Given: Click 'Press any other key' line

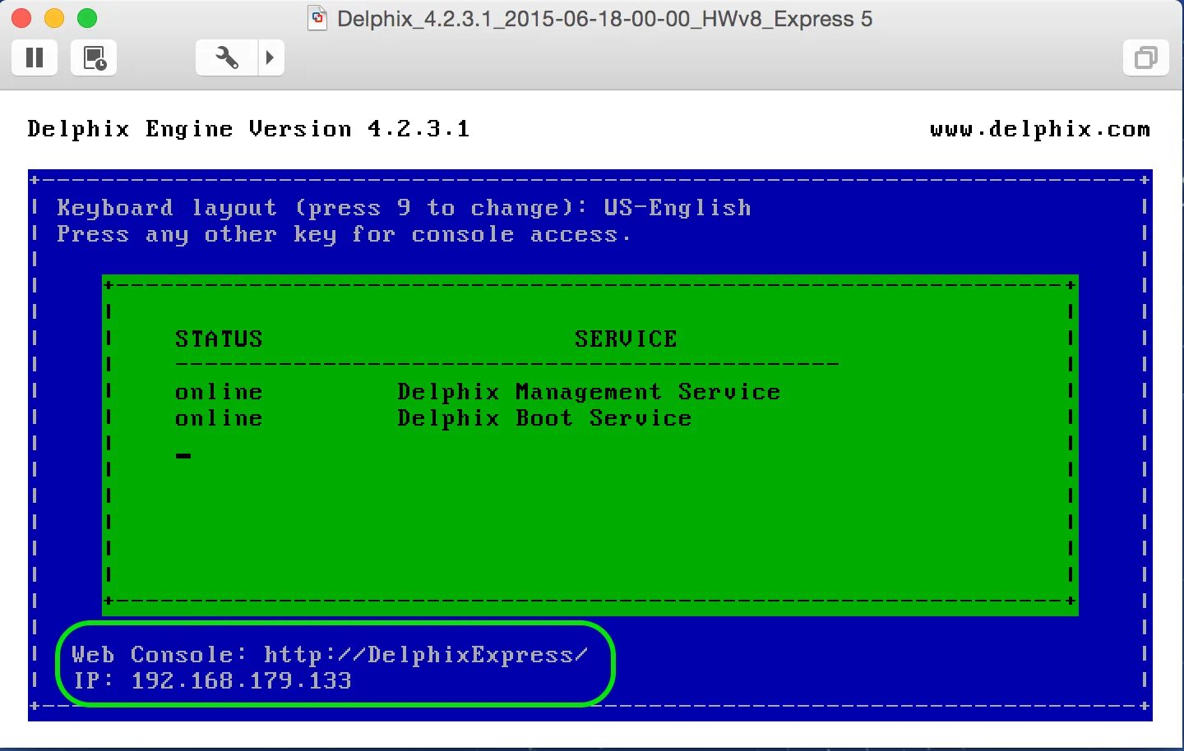Looking at the screenshot, I should point(344,234).
